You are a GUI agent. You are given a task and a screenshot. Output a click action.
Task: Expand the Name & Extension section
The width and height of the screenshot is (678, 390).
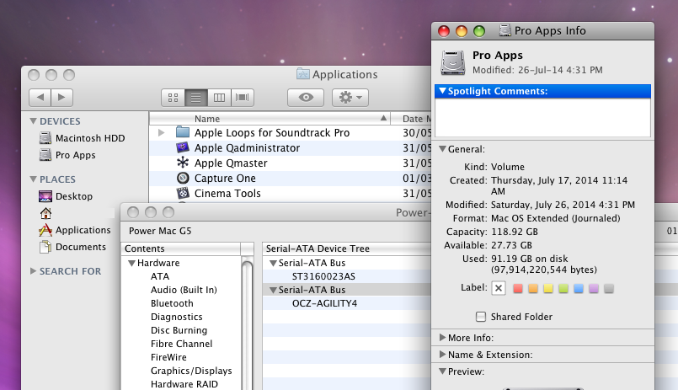442,354
